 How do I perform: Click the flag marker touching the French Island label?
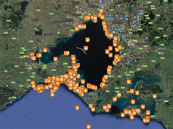137,93
